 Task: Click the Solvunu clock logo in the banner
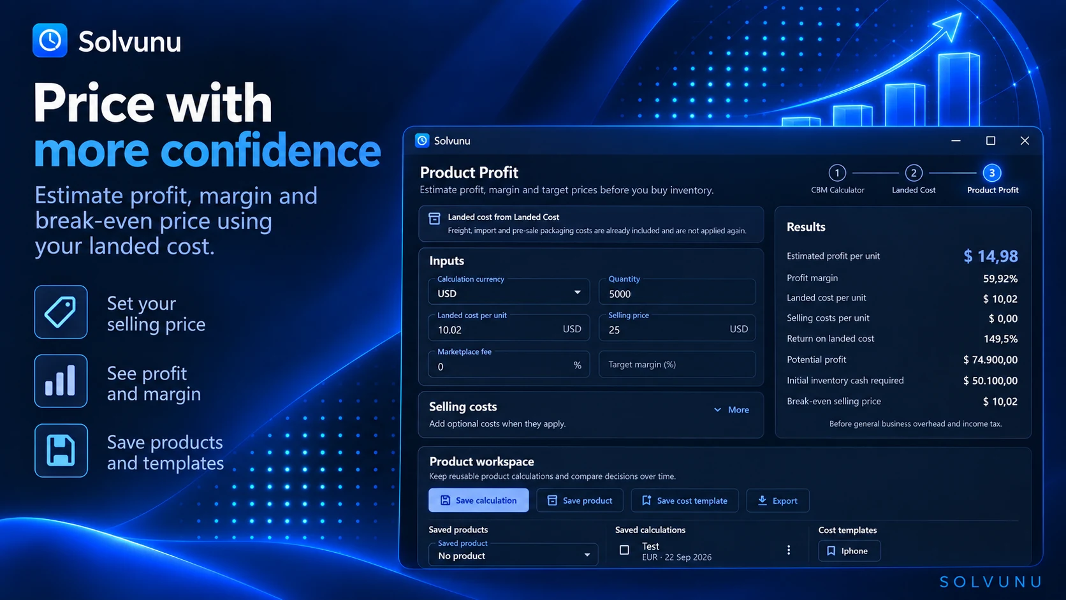50,40
